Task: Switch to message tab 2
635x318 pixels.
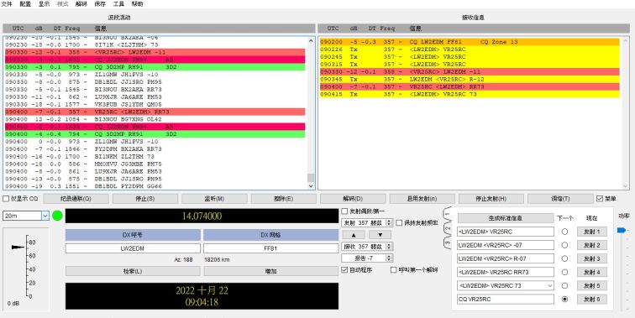Action: coord(448,228)
